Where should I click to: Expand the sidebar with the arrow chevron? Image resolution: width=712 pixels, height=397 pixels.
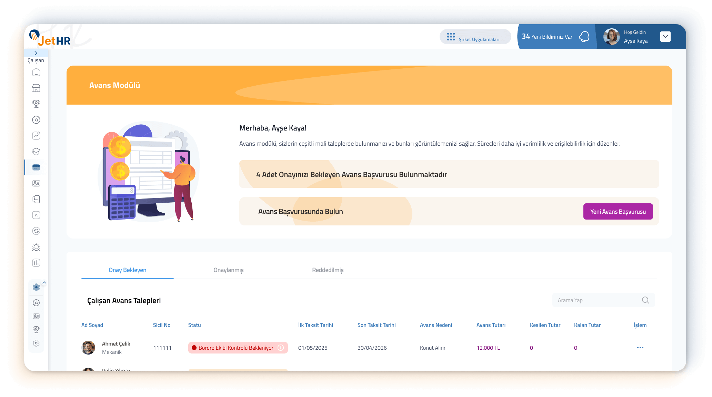tap(36, 53)
